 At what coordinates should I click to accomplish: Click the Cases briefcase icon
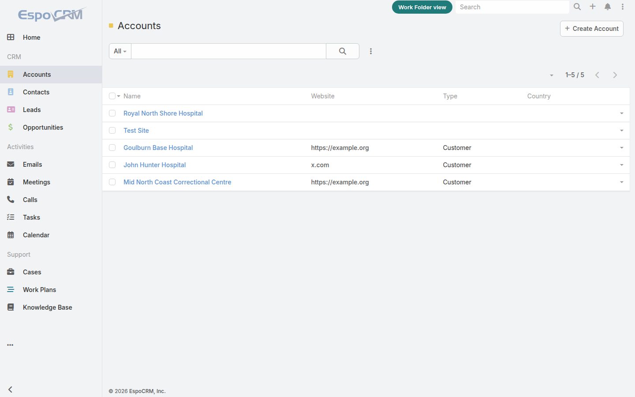pyautogui.click(x=11, y=272)
